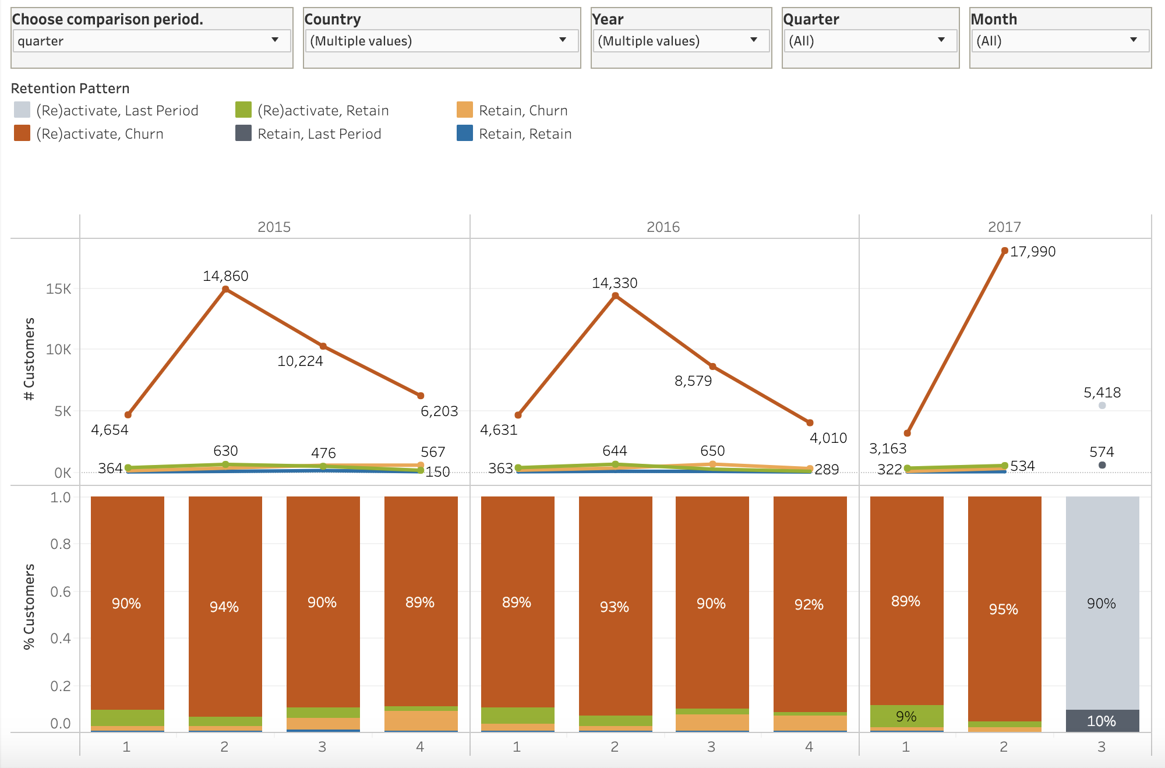This screenshot has width=1165, height=768.
Task: Select the 17,990 churn data point in 2017
Action: pyautogui.click(x=1005, y=251)
